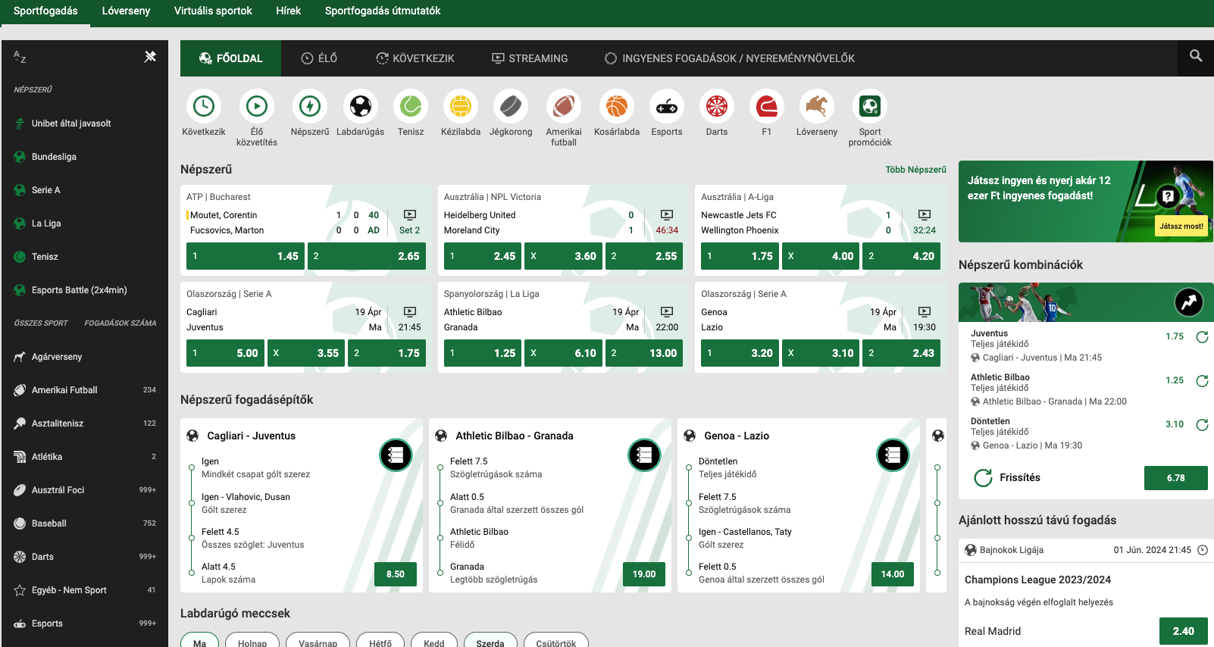Open the Hírek top menu
The height and width of the screenshot is (647, 1214).
(x=288, y=11)
